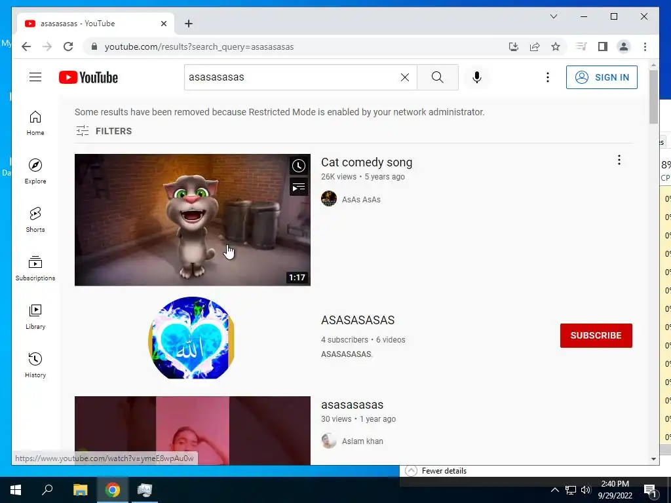Go to Home in sidebar
The width and height of the screenshot is (671, 503).
[35, 123]
